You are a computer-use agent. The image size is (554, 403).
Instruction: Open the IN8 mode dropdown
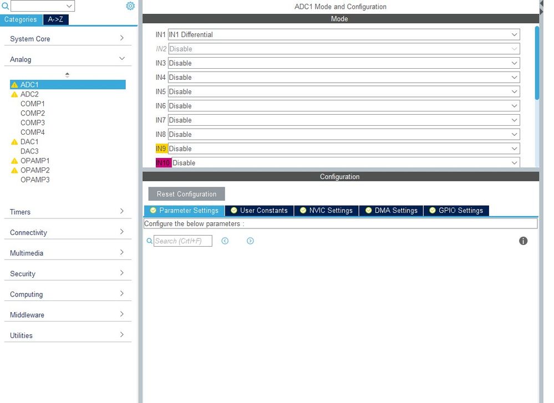344,135
